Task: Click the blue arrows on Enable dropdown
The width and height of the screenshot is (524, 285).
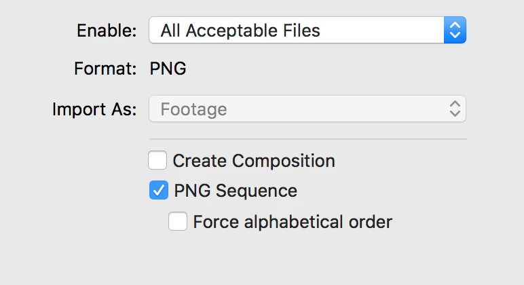Action: click(455, 30)
